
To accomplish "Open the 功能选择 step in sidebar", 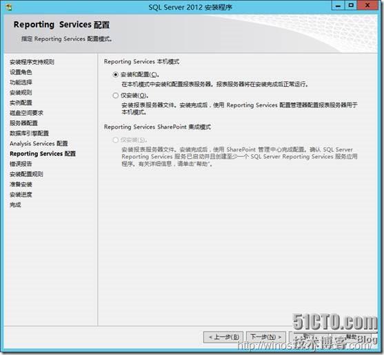I will 21,83.
